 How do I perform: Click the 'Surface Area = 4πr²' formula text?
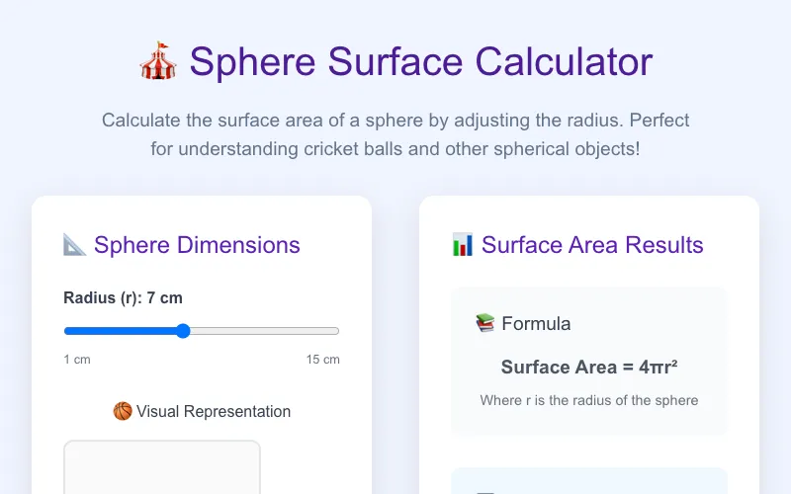coord(589,367)
